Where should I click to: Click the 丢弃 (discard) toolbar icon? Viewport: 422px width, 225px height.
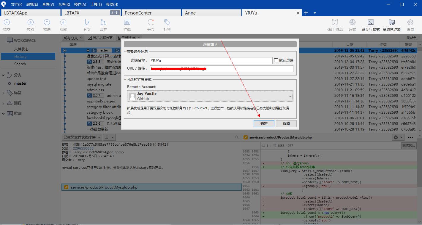coord(151,22)
